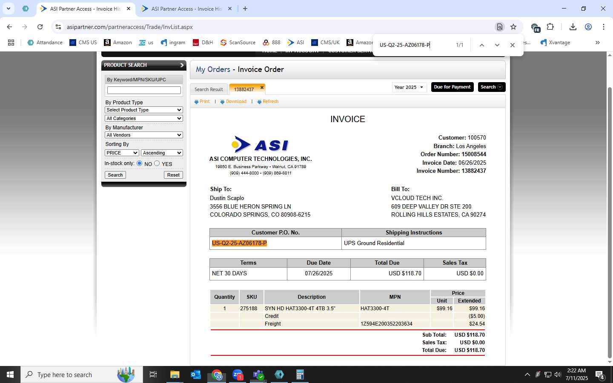Open the Chrome extensions puzzle icon
Image resolution: width=613 pixels, height=383 pixels.
(x=550, y=27)
